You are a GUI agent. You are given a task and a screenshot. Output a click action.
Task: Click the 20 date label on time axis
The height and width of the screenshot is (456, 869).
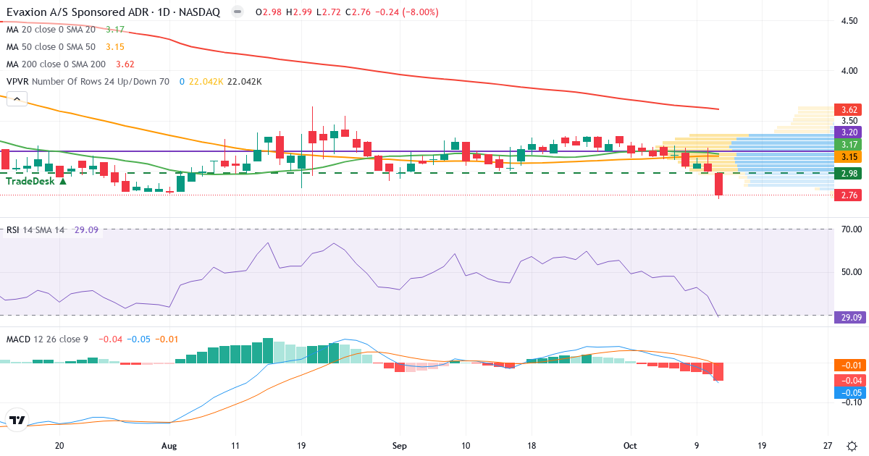(x=59, y=446)
